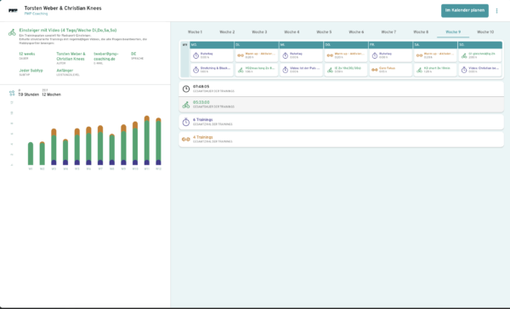Click the MO. day column header
This screenshot has width=510, height=309.
212,44
